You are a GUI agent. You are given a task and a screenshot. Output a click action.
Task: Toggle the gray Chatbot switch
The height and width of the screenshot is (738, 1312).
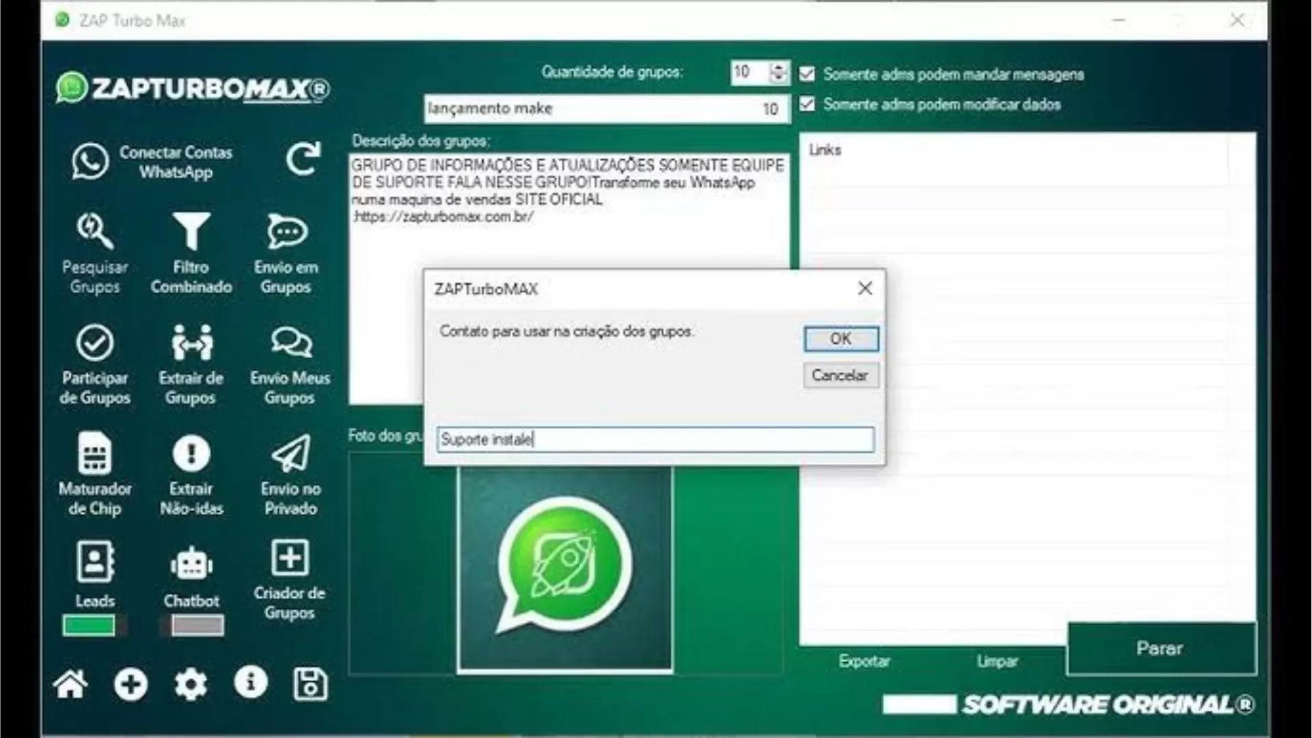click(191, 625)
